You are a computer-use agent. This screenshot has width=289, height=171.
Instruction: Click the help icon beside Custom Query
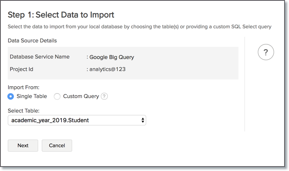pyautogui.click(x=104, y=96)
